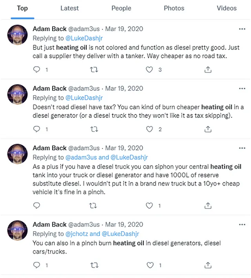
Task: Switch to the People tab
Action: tap(121, 8)
